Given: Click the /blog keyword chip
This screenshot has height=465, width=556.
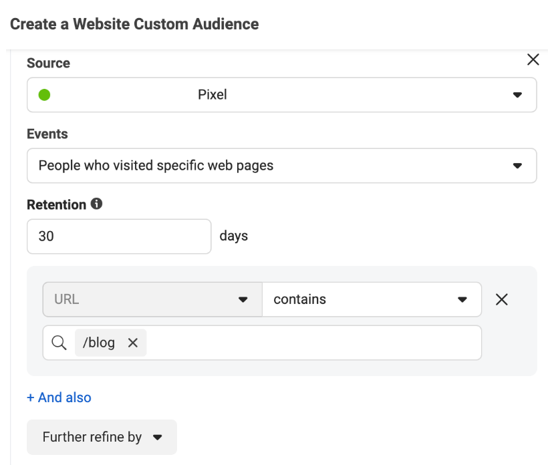Looking at the screenshot, I should (x=99, y=343).
